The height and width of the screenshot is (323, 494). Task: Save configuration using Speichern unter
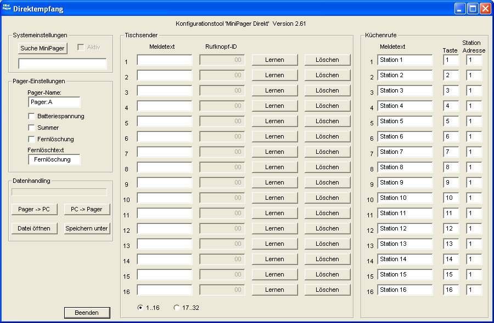86,228
